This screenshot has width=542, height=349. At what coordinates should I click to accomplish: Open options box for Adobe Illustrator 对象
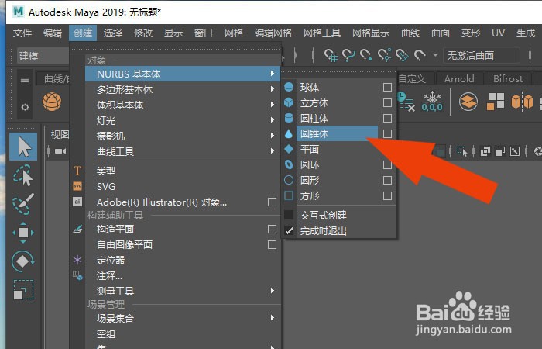click(272, 202)
